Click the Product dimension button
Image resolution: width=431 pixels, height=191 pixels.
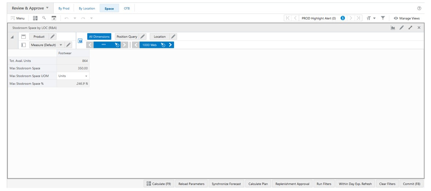pos(39,37)
